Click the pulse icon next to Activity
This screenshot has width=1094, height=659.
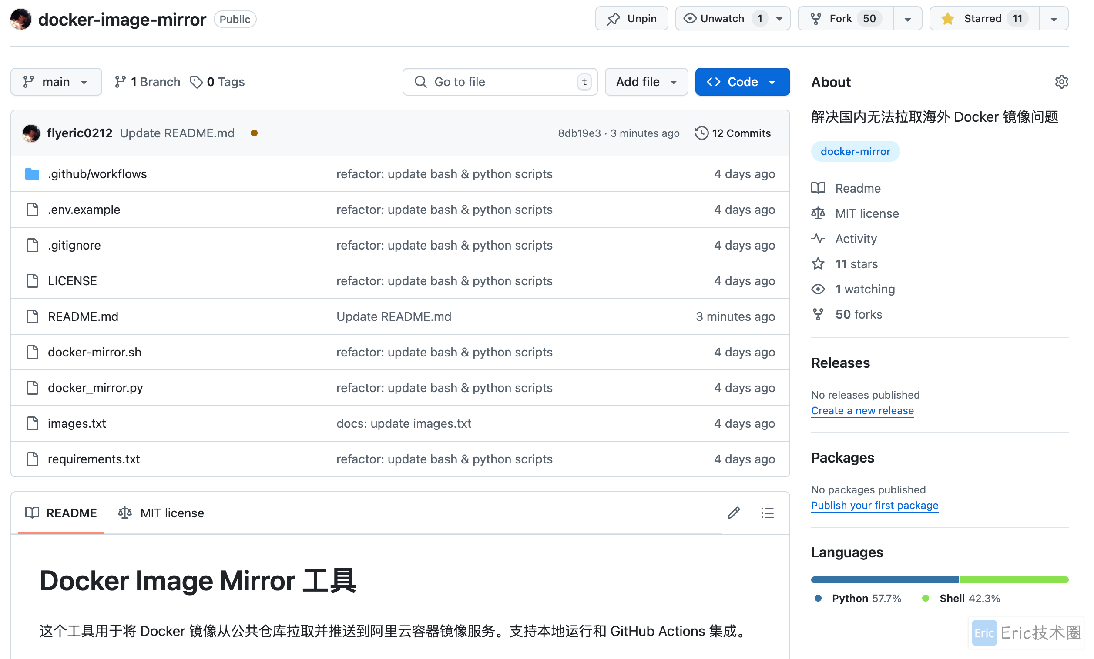818,239
